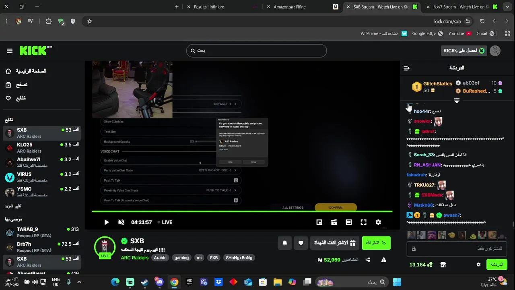The width and height of the screenshot is (515, 290).
Task: Open a new browser tab
Action: coord(177,7)
